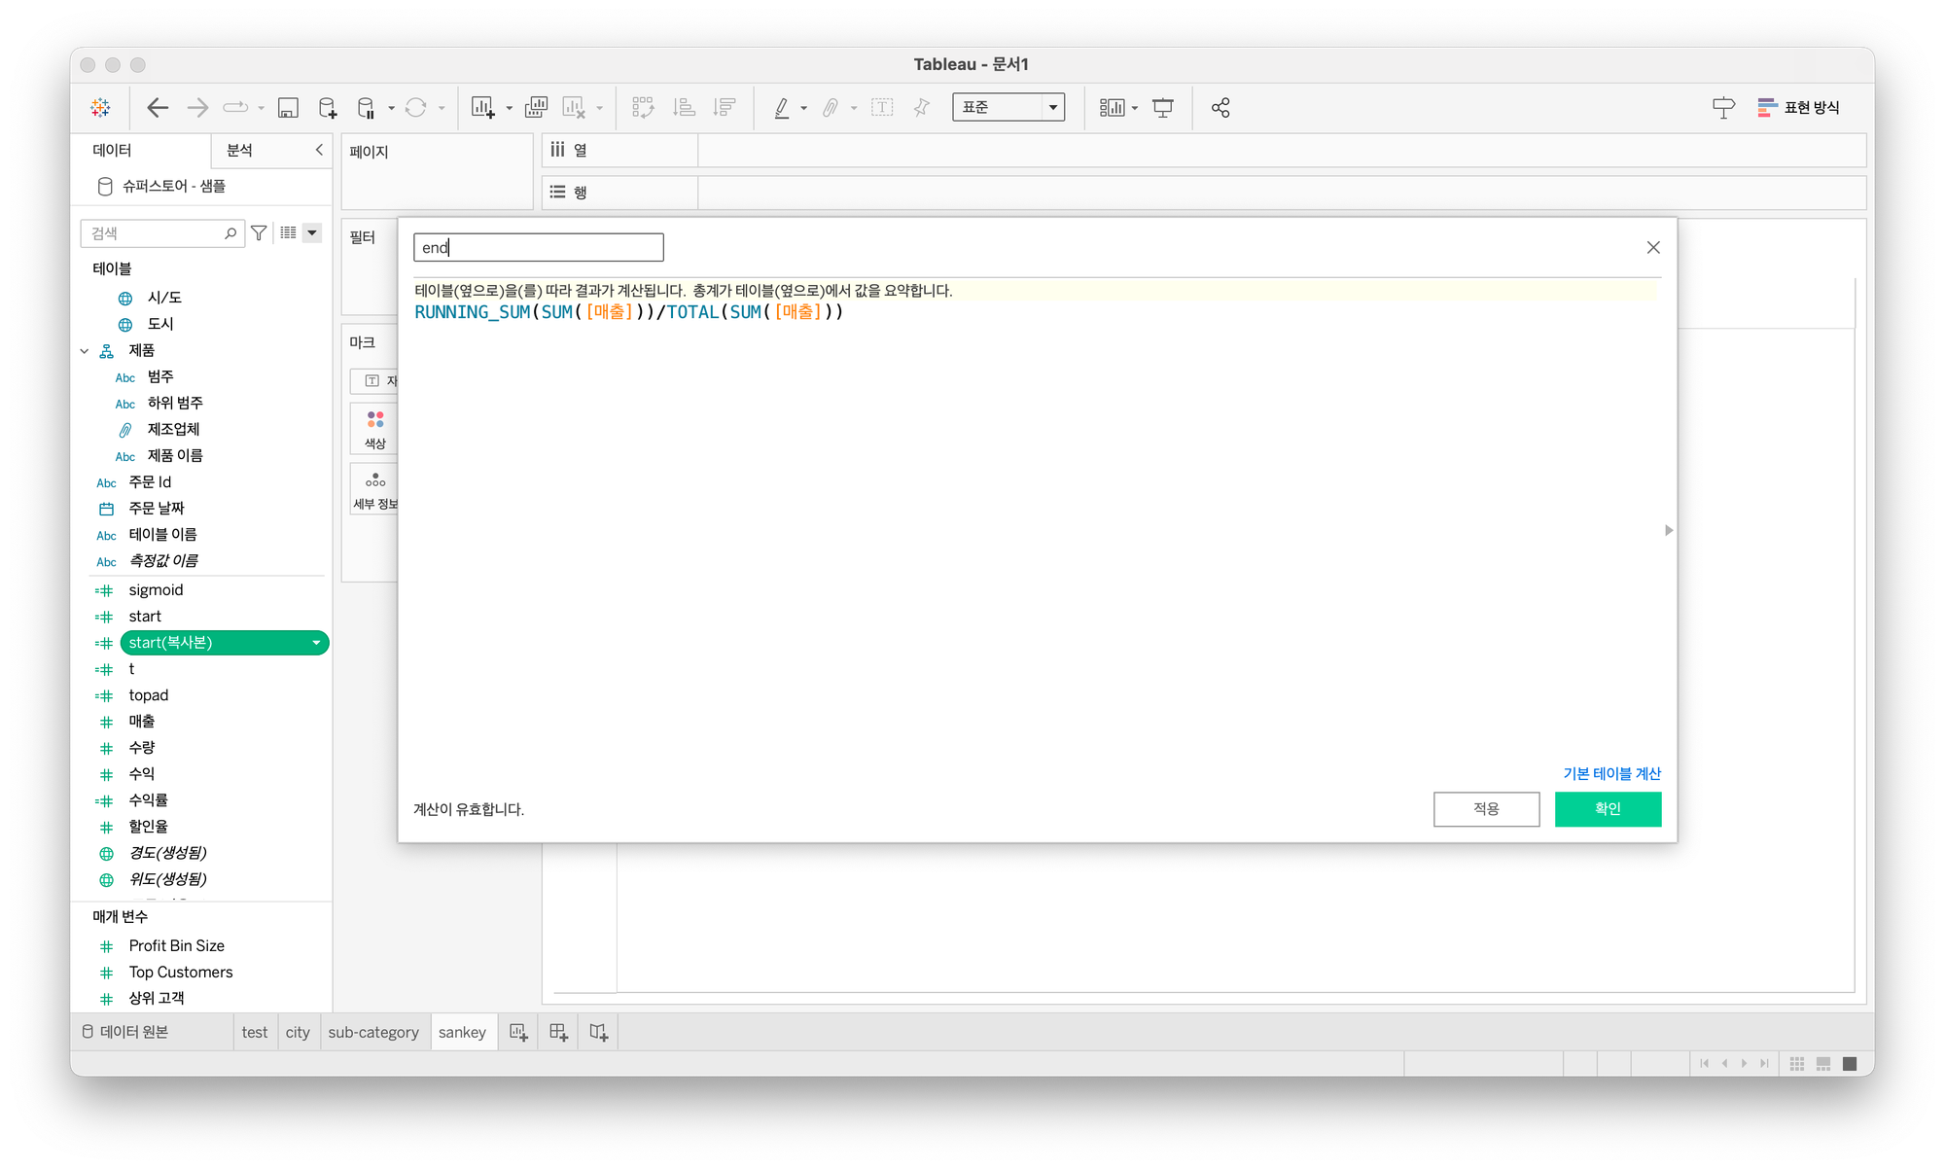The height and width of the screenshot is (1169, 1945).
Task: Click the highlight pen icon
Action: [x=781, y=108]
